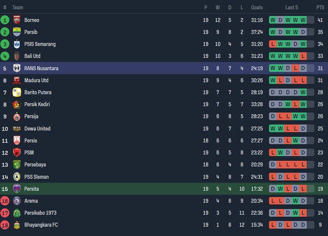Click the Borneo team crest icon
This screenshot has width=328, height=236.
point(17,20)
